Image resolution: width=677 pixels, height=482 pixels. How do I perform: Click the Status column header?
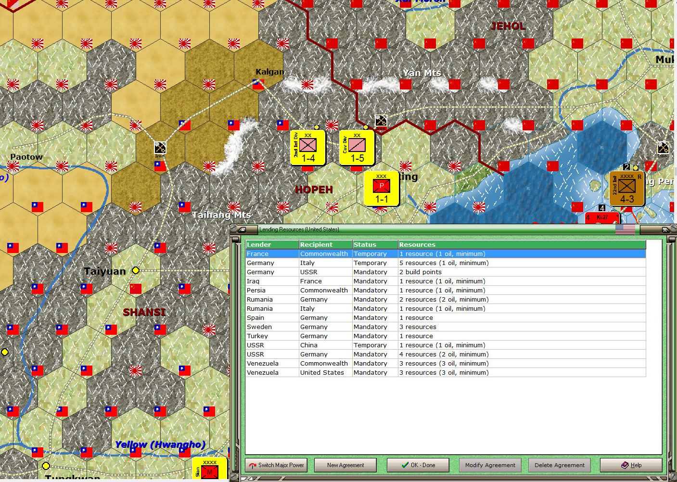pyautogui.click(x=375, y=244)
